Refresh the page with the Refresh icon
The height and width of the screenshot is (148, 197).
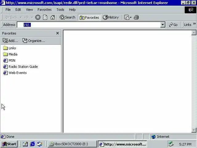pos(45,17)
